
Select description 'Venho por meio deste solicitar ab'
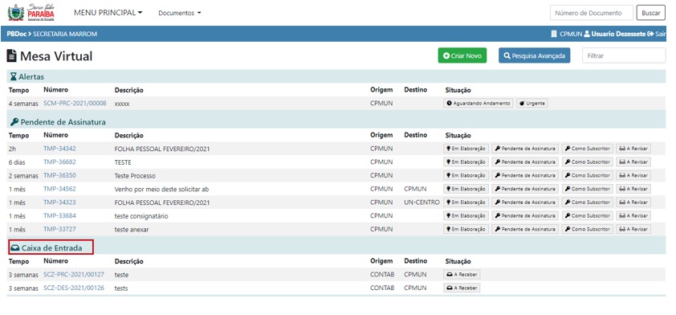161,190
